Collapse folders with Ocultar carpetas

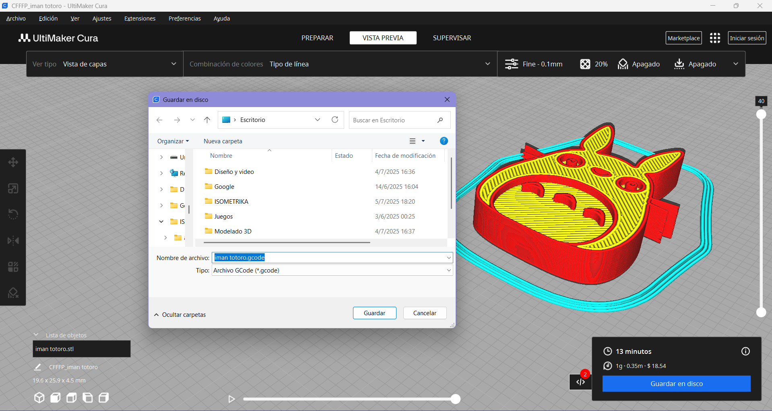[180, 315]
